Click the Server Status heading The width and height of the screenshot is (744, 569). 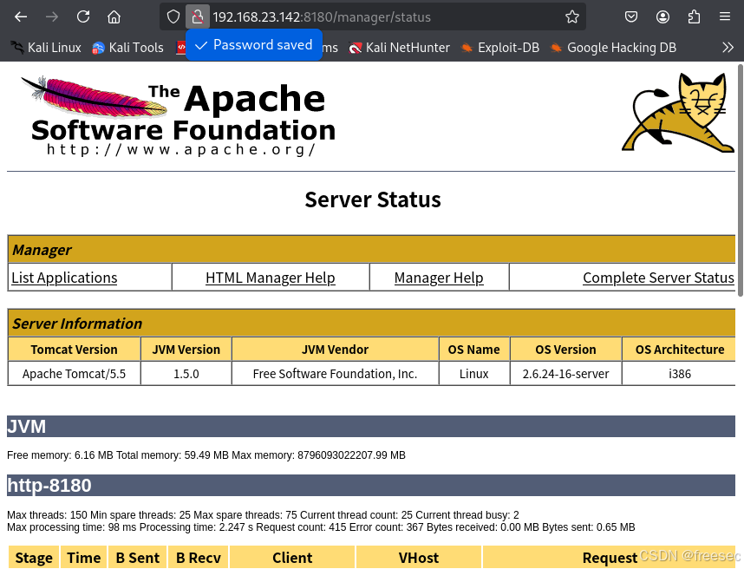click(x=373, y=199)
